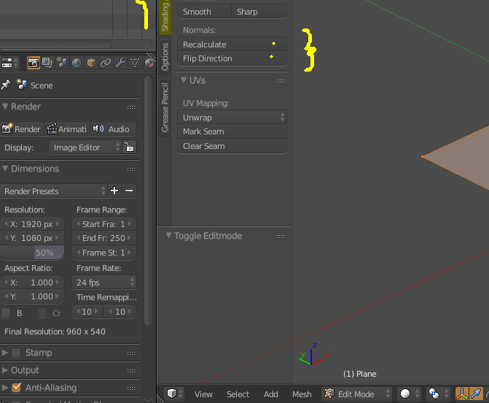
Task: Open the Display Image Editor dropdown
Action: point(85,147)
